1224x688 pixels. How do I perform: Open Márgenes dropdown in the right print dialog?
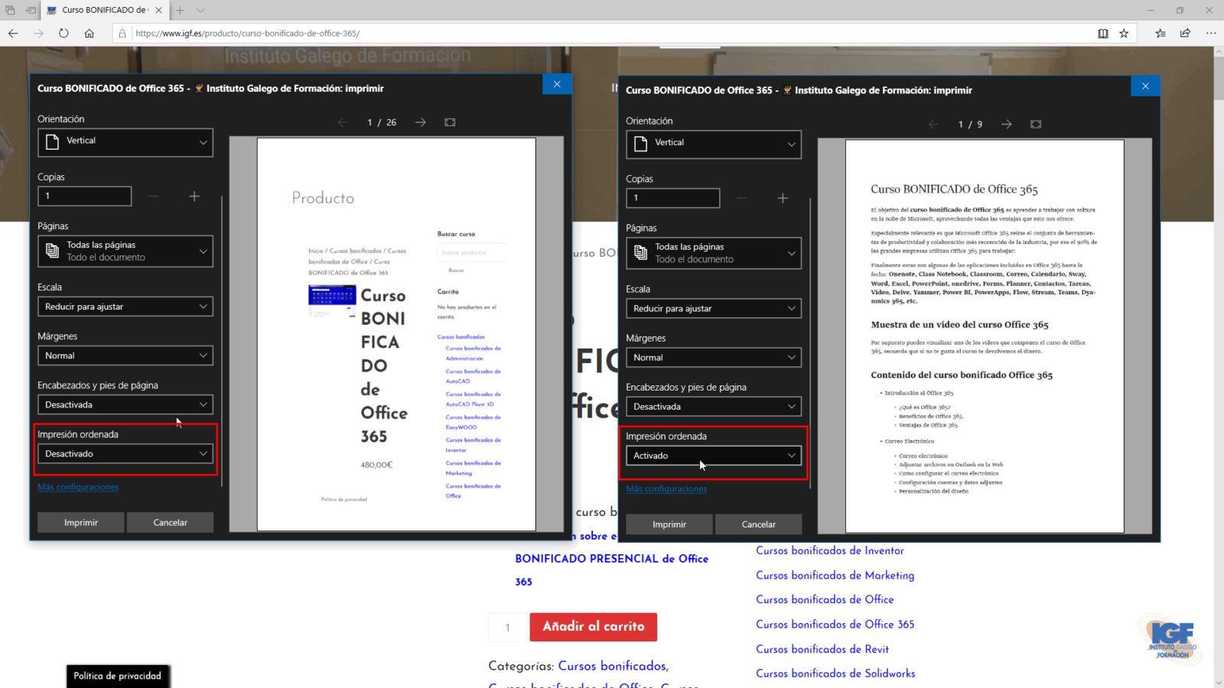(x=713, y=358)
